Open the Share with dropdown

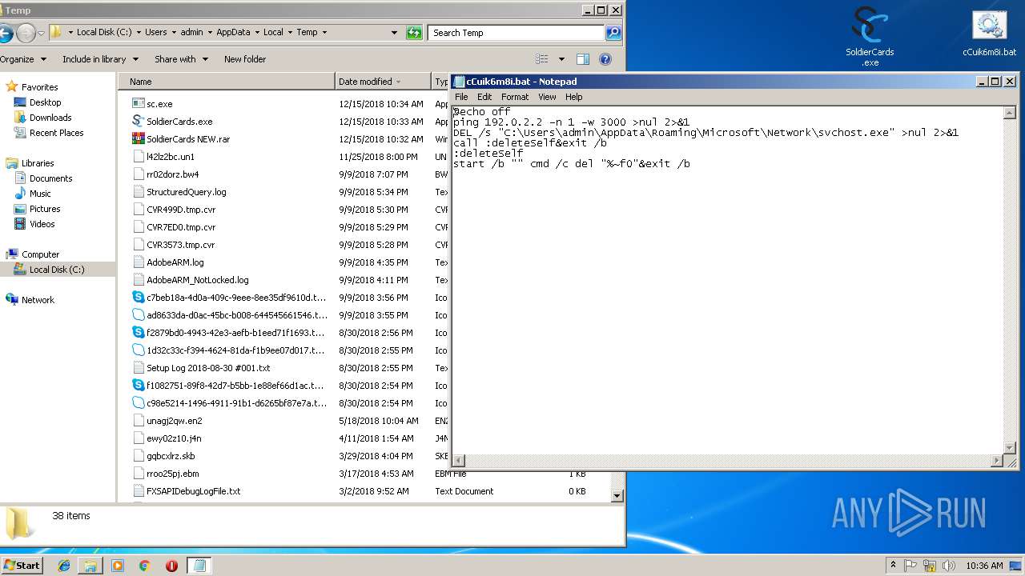click(181, 59)
